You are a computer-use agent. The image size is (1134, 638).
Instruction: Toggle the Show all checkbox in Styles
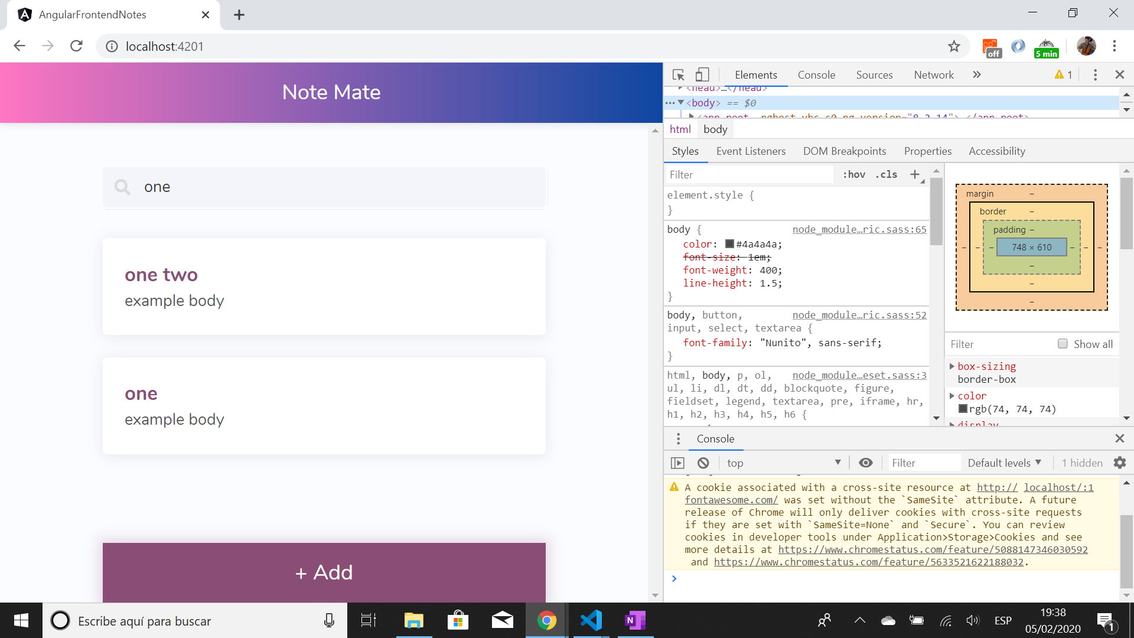(1061, 344)
